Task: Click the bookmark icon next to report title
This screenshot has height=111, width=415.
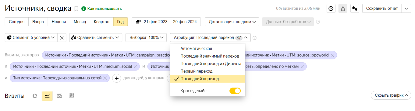Action: [76, 9]
